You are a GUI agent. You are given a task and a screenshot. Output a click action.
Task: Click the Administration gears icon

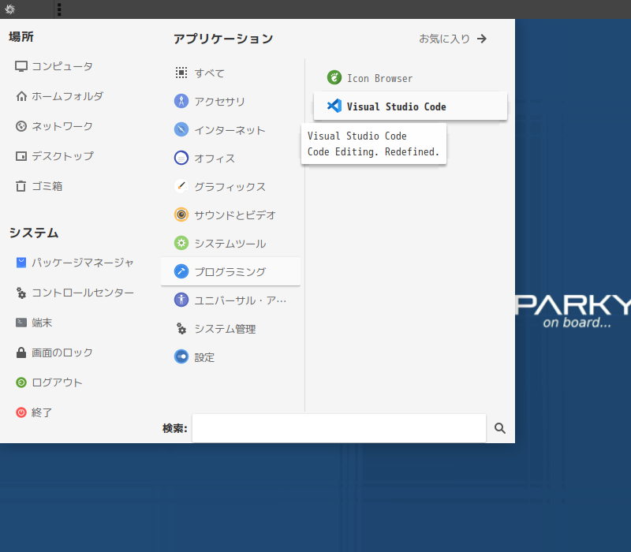pos(181,329)
